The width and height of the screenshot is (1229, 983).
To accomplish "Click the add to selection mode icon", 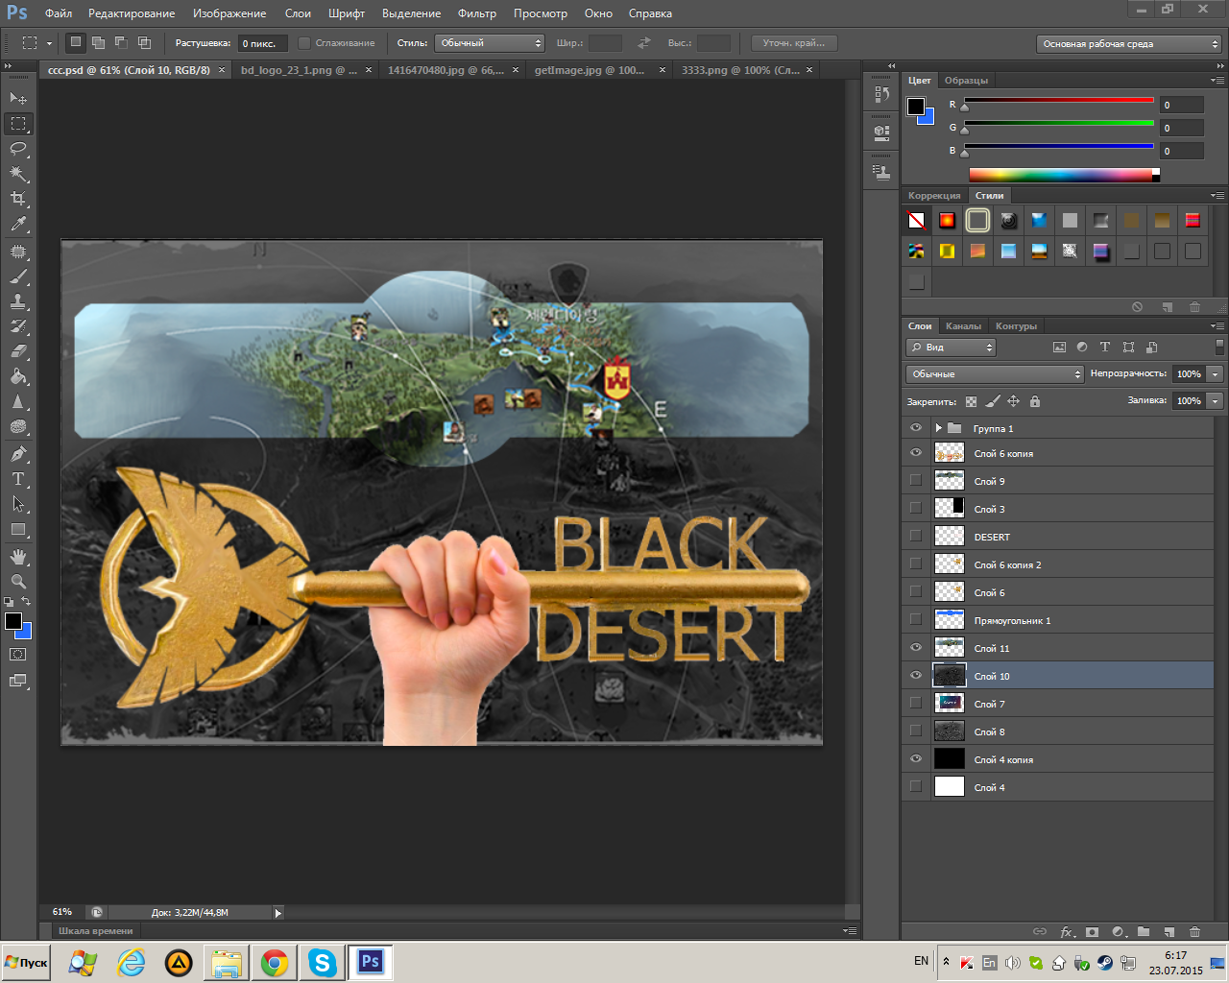I will (x=99, y=42).
